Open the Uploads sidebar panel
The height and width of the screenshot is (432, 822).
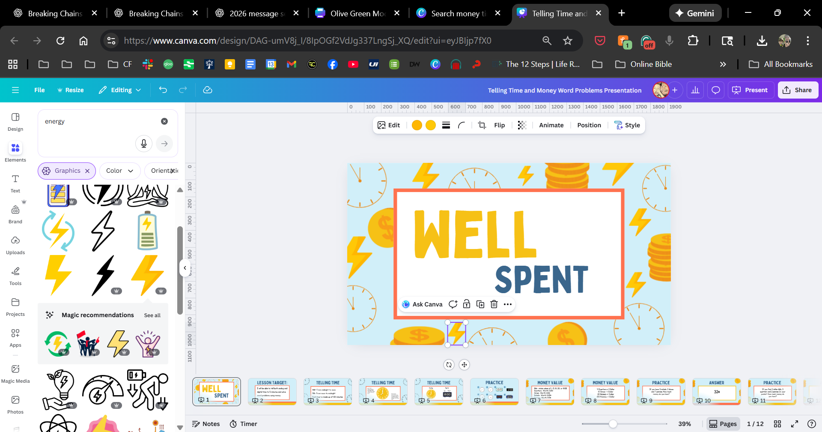[15, 245]
